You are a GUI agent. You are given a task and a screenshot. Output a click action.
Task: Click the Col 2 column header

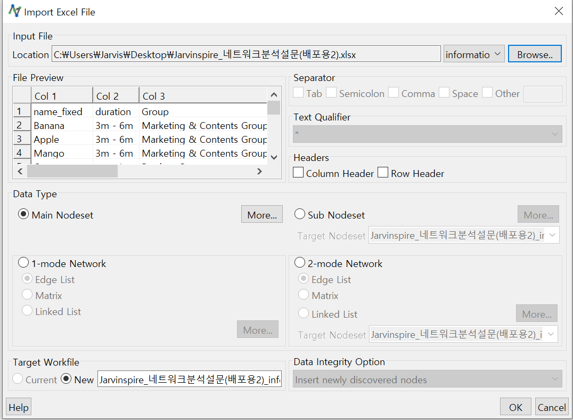tap(116, 96)
